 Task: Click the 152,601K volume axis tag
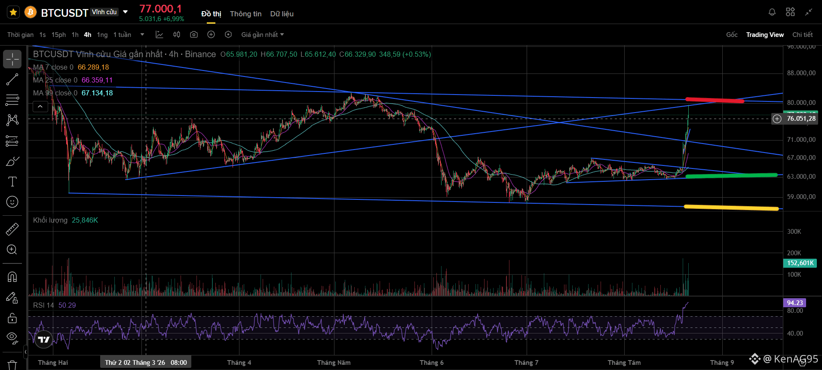point(801,263)
